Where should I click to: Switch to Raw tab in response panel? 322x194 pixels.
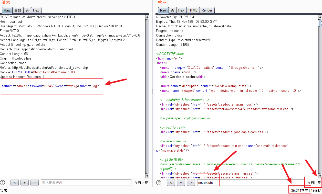pos(163,10)
